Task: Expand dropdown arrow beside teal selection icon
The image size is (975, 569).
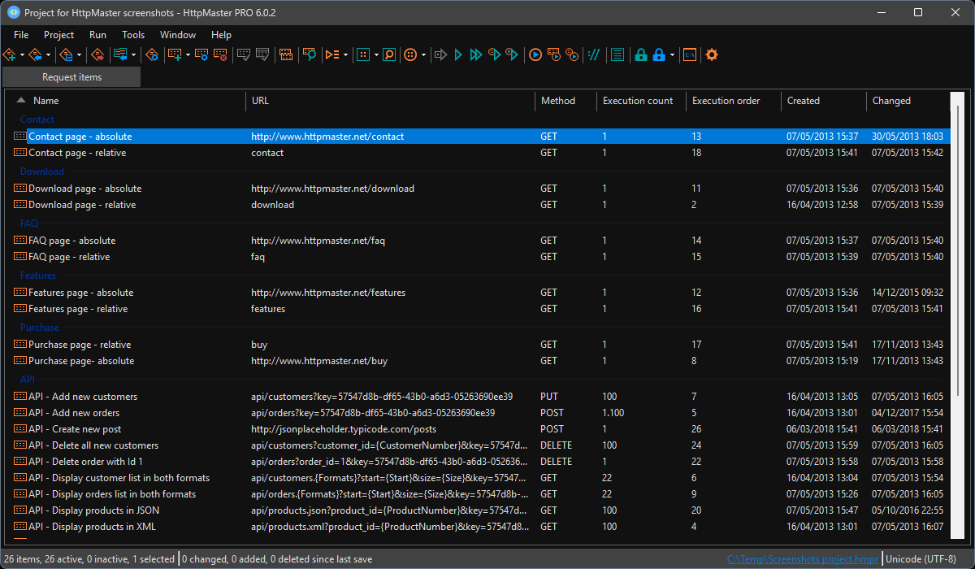Action: click(376, 55)
